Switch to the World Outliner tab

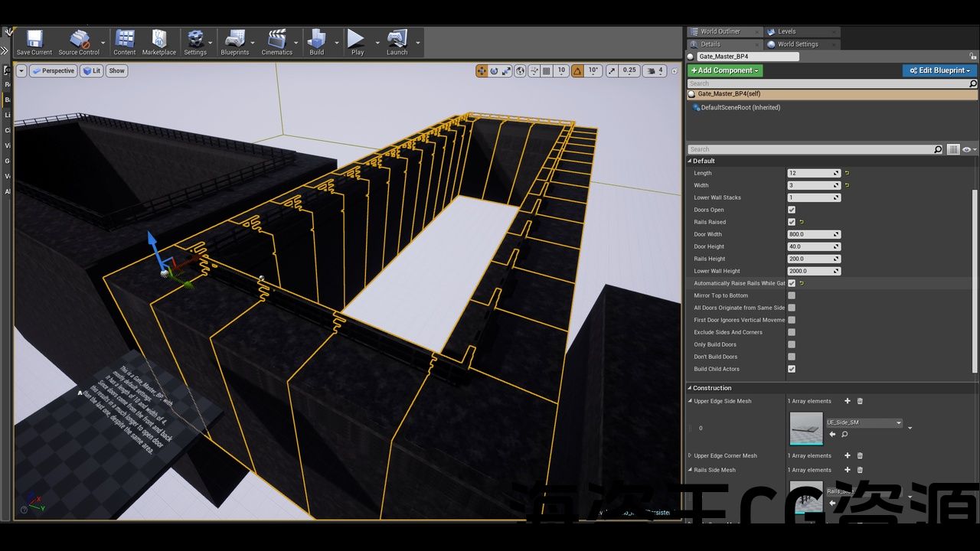pos(720,31)
